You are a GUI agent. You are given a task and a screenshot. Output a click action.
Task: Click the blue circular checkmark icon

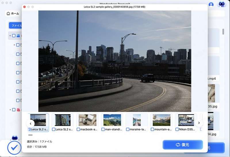pyautogui.click(x=14, y=148)
